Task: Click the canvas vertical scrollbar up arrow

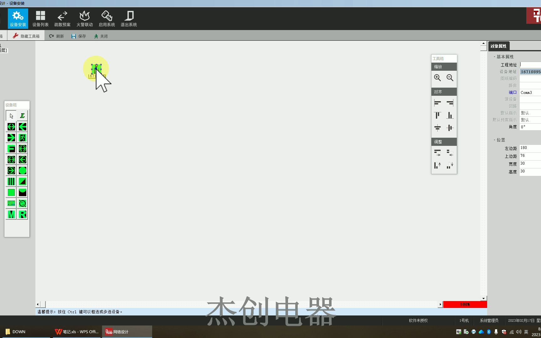Action: pos(483,44)
